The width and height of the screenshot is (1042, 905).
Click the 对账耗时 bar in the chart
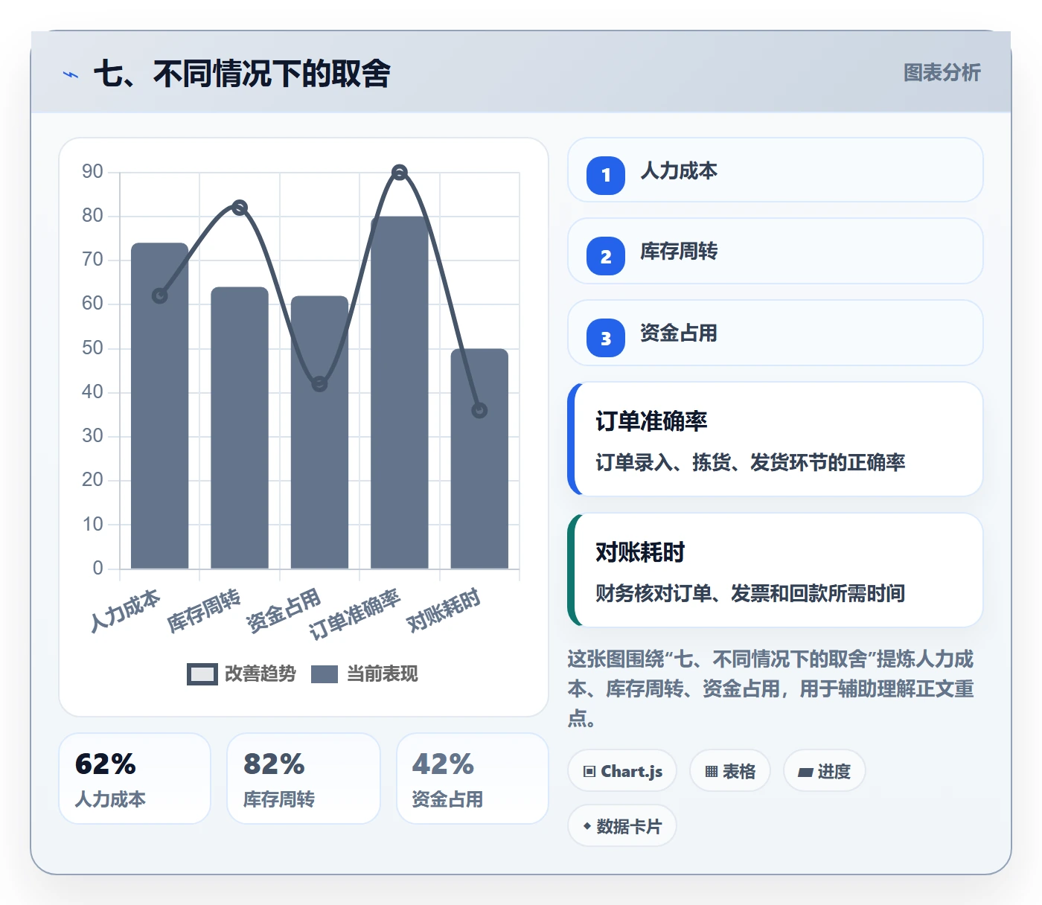click(x=479, y=458)
